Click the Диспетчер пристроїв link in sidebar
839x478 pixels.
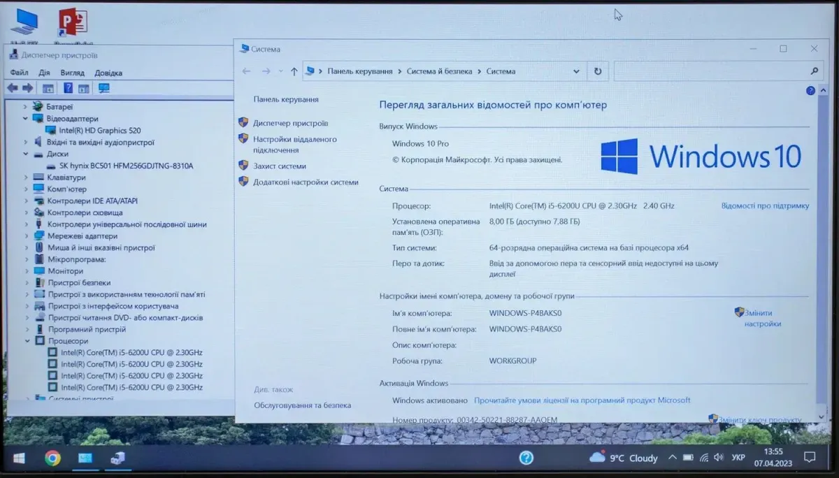click(290, 123)
